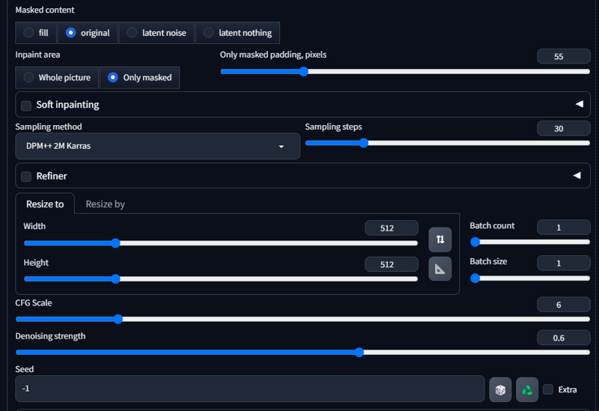
Task: Tick the Extra seed checkbox
Action: (548, 389)
